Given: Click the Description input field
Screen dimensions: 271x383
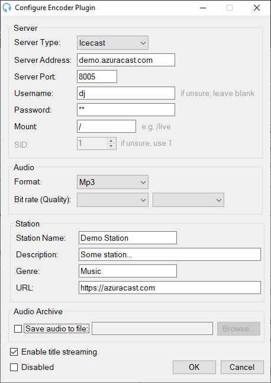Looking at the screenshot, I should [170, 254].
